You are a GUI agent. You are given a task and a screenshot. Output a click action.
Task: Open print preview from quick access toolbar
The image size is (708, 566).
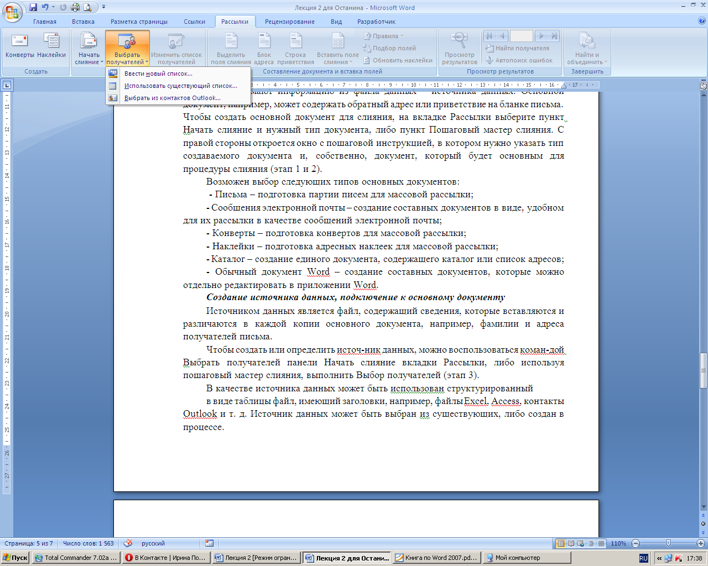pos(87,7)
